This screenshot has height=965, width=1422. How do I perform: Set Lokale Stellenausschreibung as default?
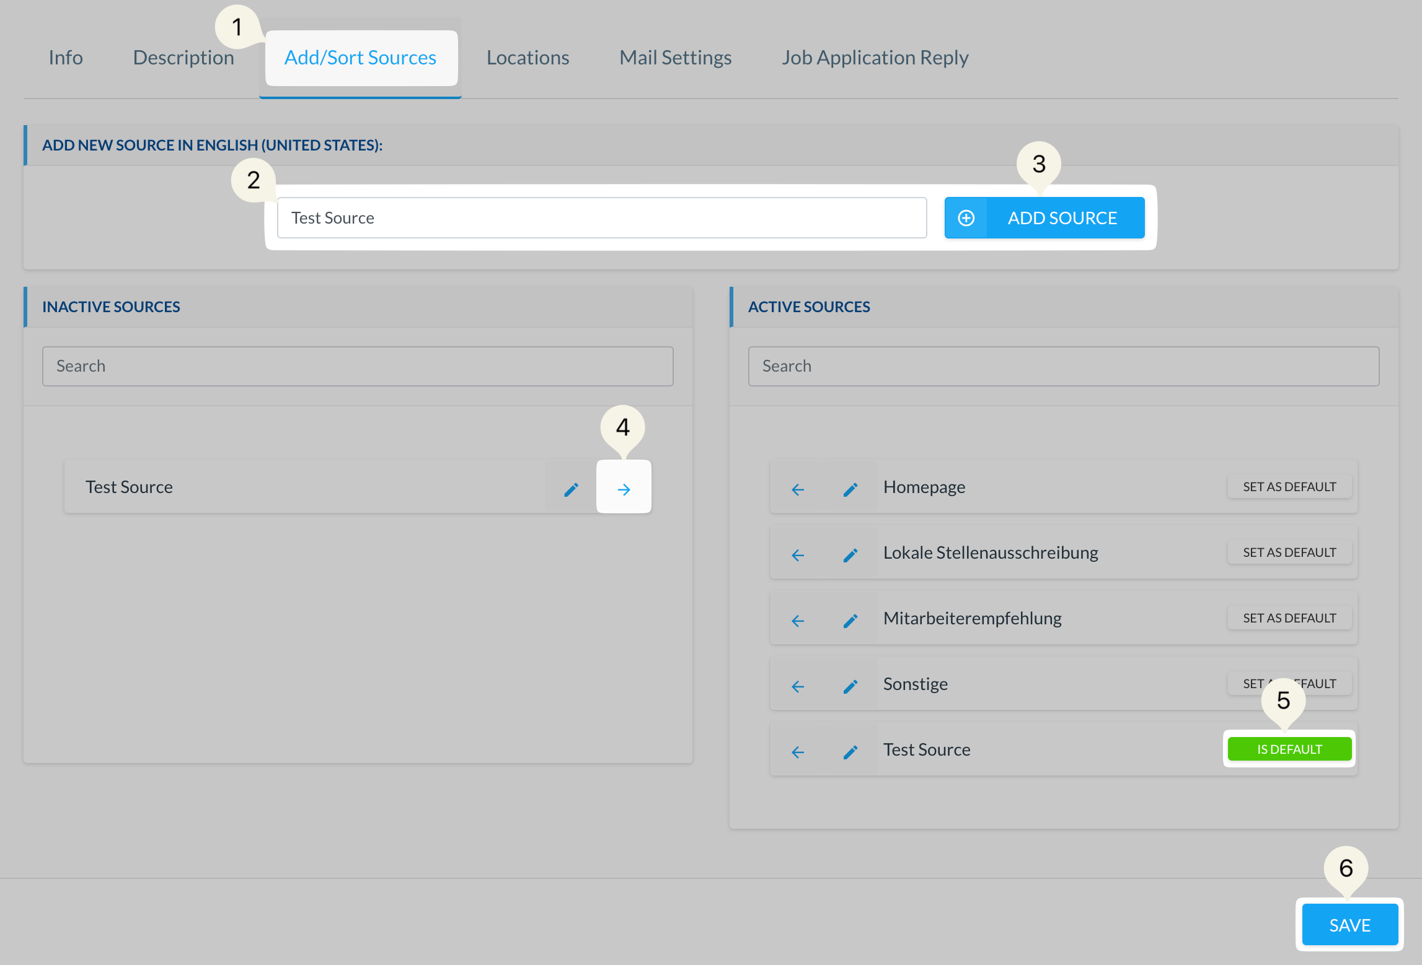click(x=1289, y=552)
